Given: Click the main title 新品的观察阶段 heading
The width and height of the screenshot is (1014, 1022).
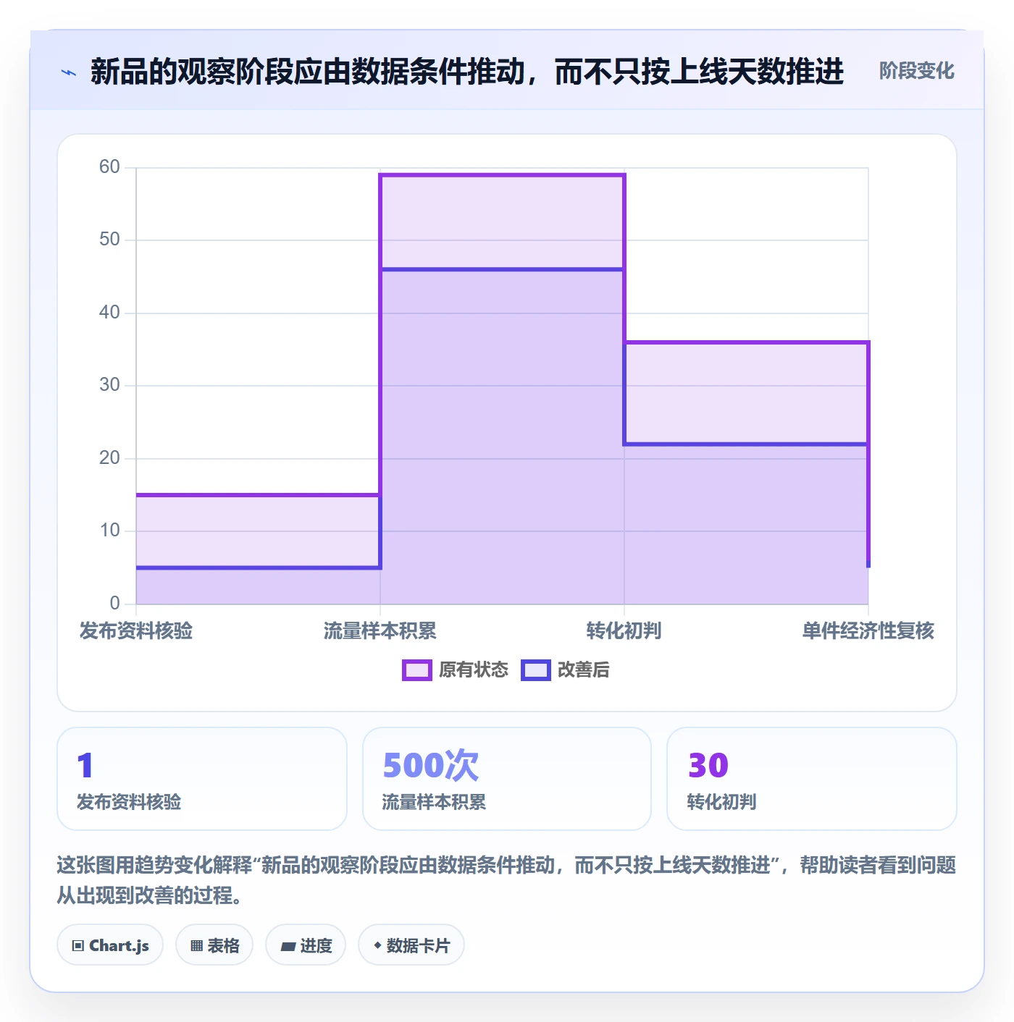Looking at the screenshot, I should pos(467,72).
